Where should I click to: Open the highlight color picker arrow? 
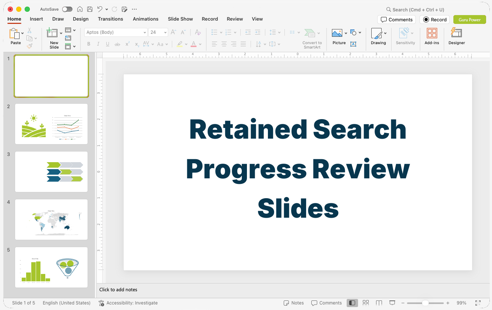(x=186, y=44)
